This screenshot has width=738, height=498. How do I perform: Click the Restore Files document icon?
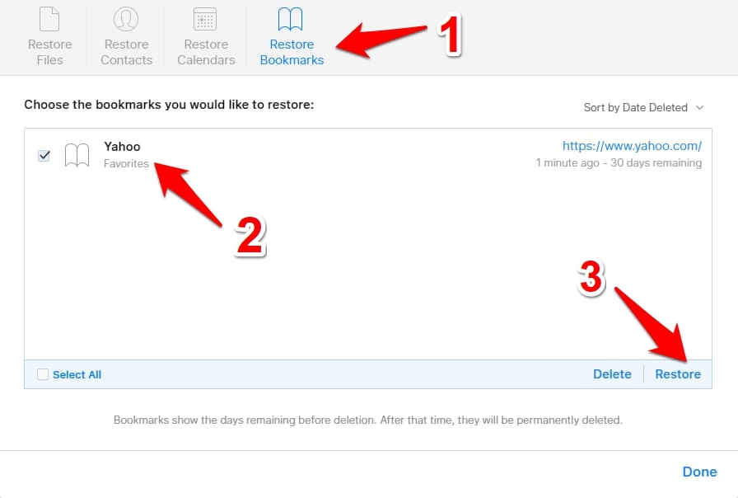point(49,19)
